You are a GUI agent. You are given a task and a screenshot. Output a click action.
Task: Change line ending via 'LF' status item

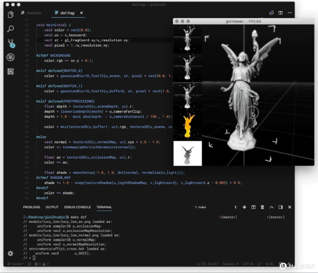coord(259,264)
